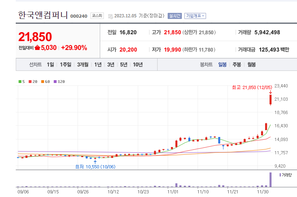Select the 1일 line chart tab

(x=51, y=64)
